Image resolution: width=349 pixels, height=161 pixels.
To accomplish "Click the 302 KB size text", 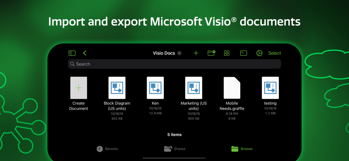I will point(117,118).
